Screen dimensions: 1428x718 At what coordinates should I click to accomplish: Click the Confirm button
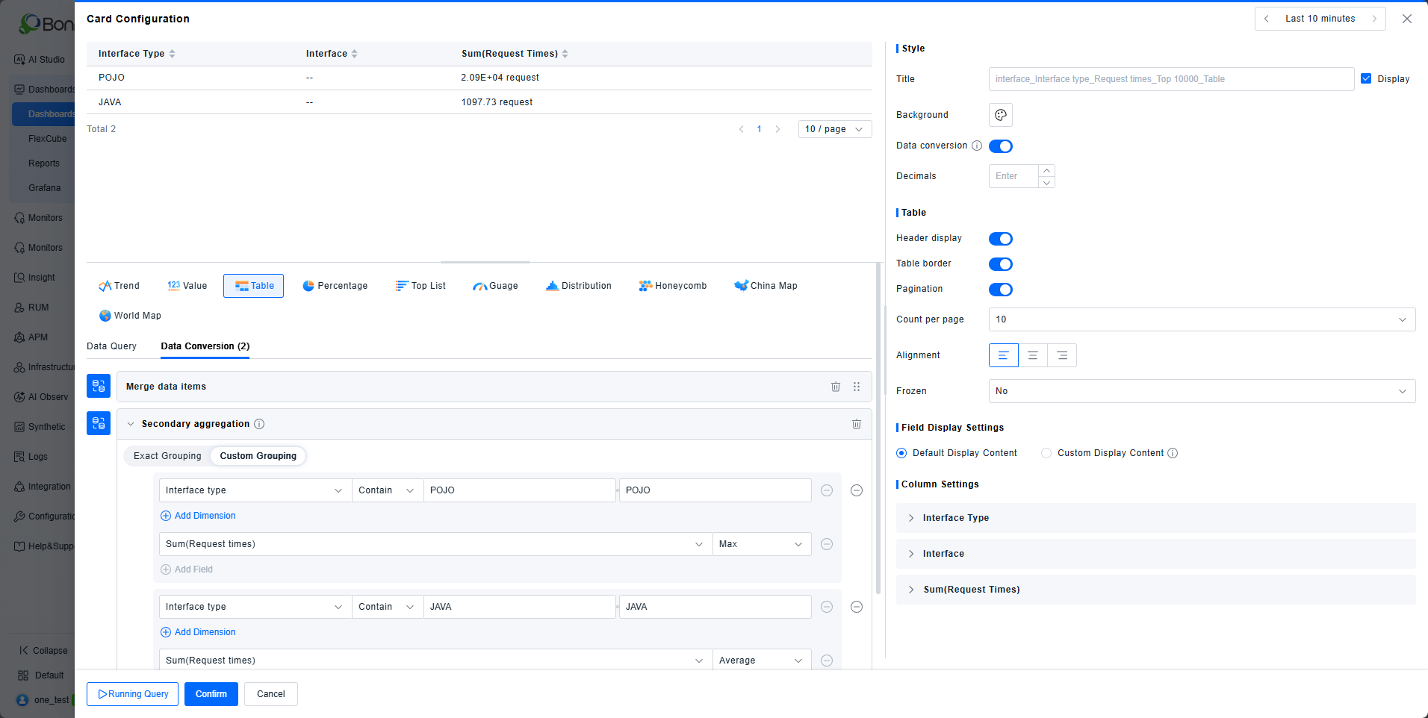211,694
